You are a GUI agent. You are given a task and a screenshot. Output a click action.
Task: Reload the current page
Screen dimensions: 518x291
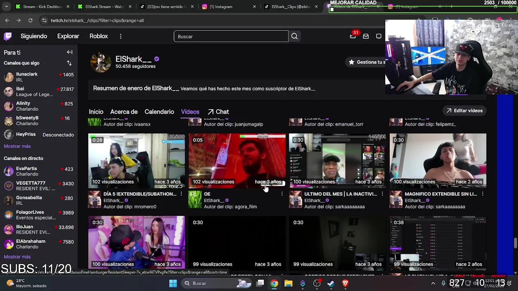30,20
